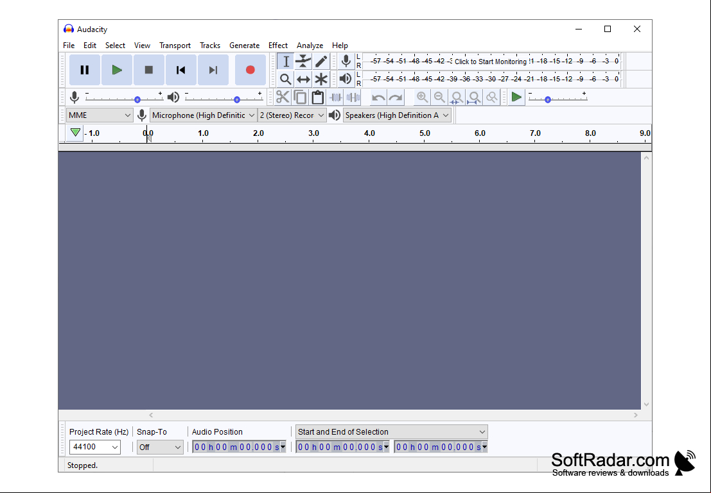The height and width of the screenshot is (493, 711).
Task: Choose the Envelope tool
Action: [303, 61]
